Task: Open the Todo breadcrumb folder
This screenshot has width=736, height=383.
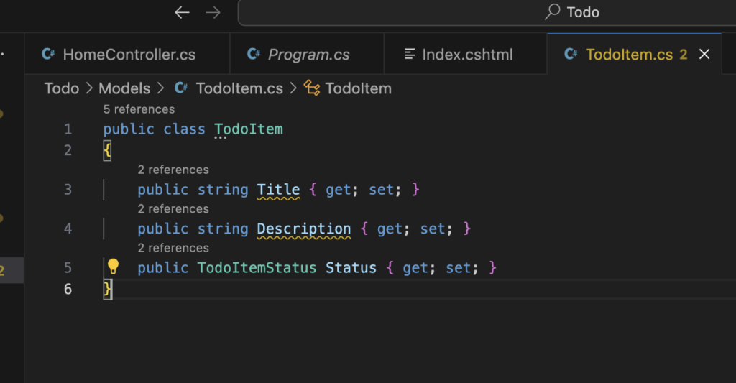Action: click(x=62, y=88)
